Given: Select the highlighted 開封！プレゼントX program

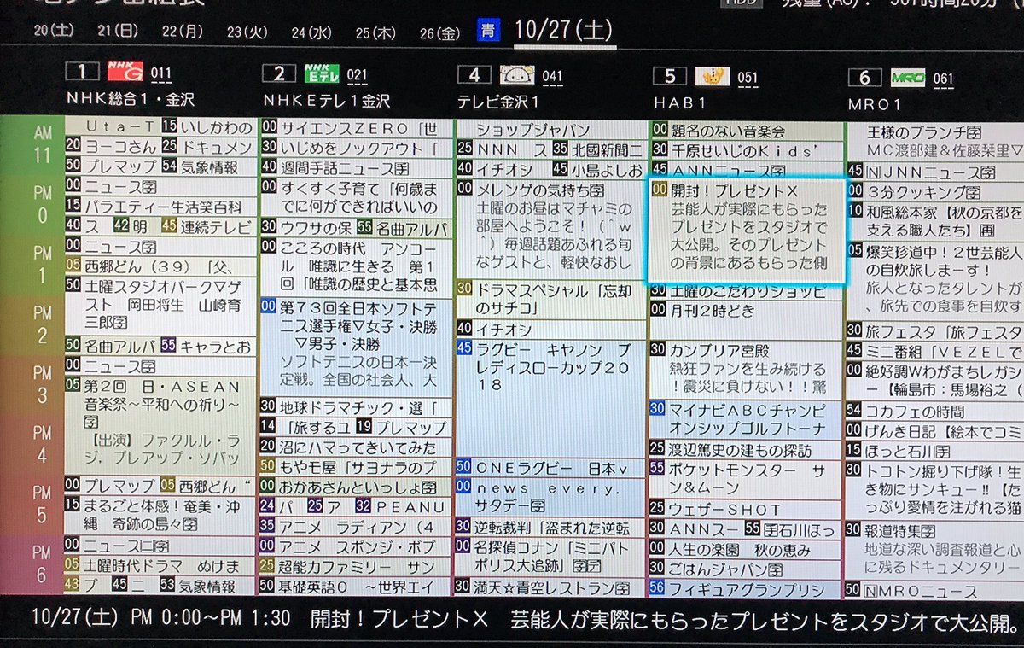Looking at the screenshot, I should [x=746, y=230].
